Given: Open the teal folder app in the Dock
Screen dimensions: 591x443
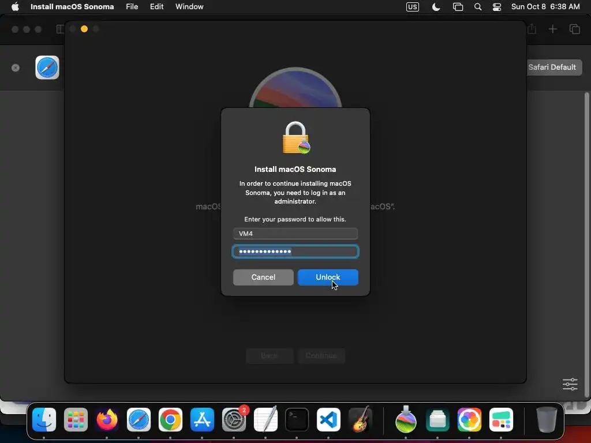Looking at the screenshot, I should 437,420.
